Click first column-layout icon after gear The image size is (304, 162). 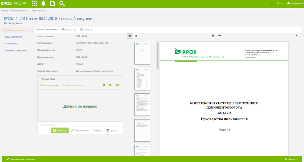pyautogui.click(x=111, y=85)
